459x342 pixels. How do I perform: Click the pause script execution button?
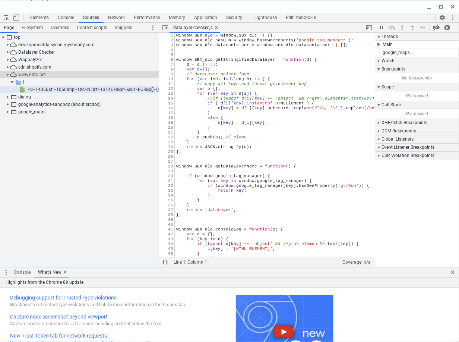point(381,28)
